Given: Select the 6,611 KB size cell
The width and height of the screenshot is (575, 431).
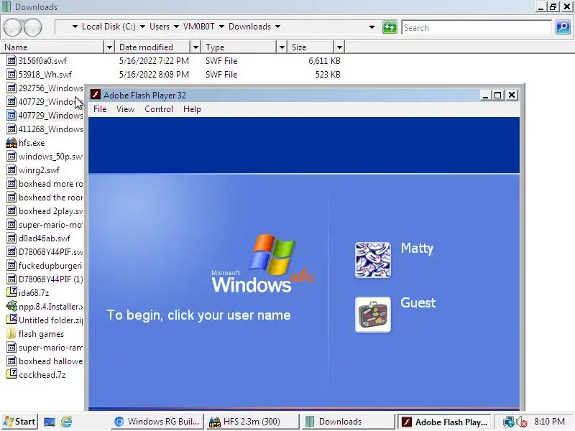Looking at the screenshot, I should tap(324, 61).
